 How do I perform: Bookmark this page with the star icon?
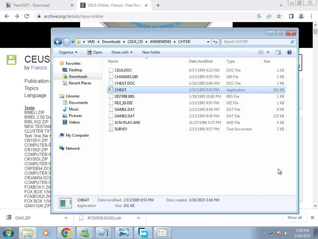pos(279,16)
